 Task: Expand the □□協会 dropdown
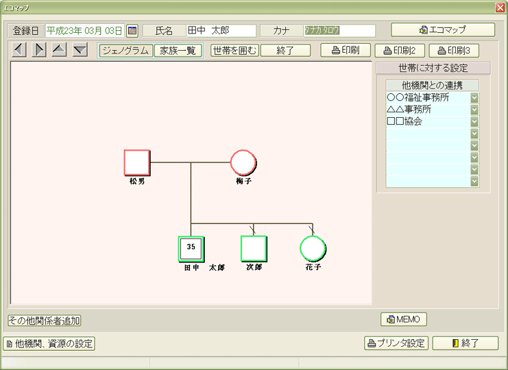[474, 122]
